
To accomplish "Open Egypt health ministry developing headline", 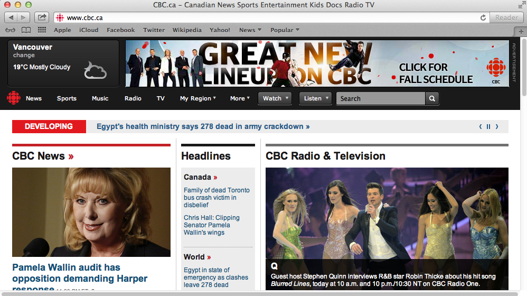I will click(x=203, y=126).
